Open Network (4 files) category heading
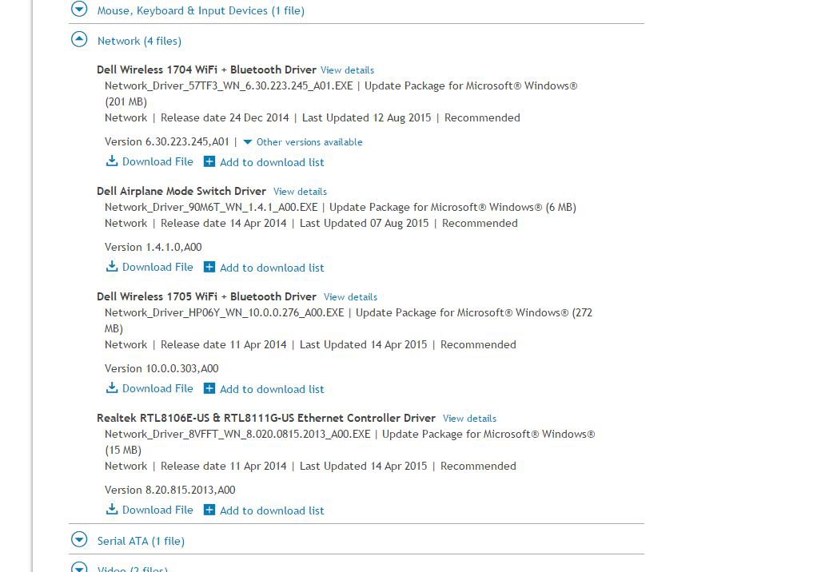Image resolution: width=821 pixels, height=572 pixels. pos(139,41)
